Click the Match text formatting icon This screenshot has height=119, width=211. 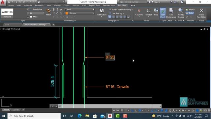(48, 12)
